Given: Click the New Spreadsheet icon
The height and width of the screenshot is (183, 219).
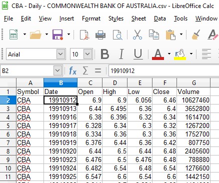Looking at the screenshot, I should (x=13, y=34).
